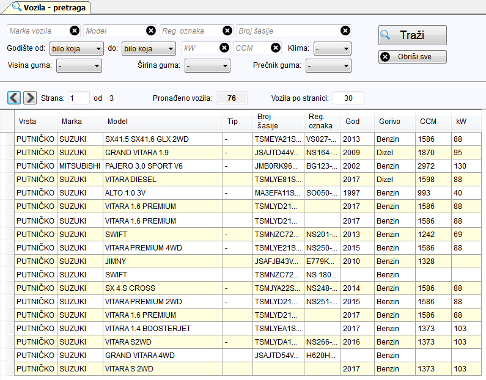Click chassis cell JSAJTD44V...
Screen dimensions: 486x380
pos(278,152)
